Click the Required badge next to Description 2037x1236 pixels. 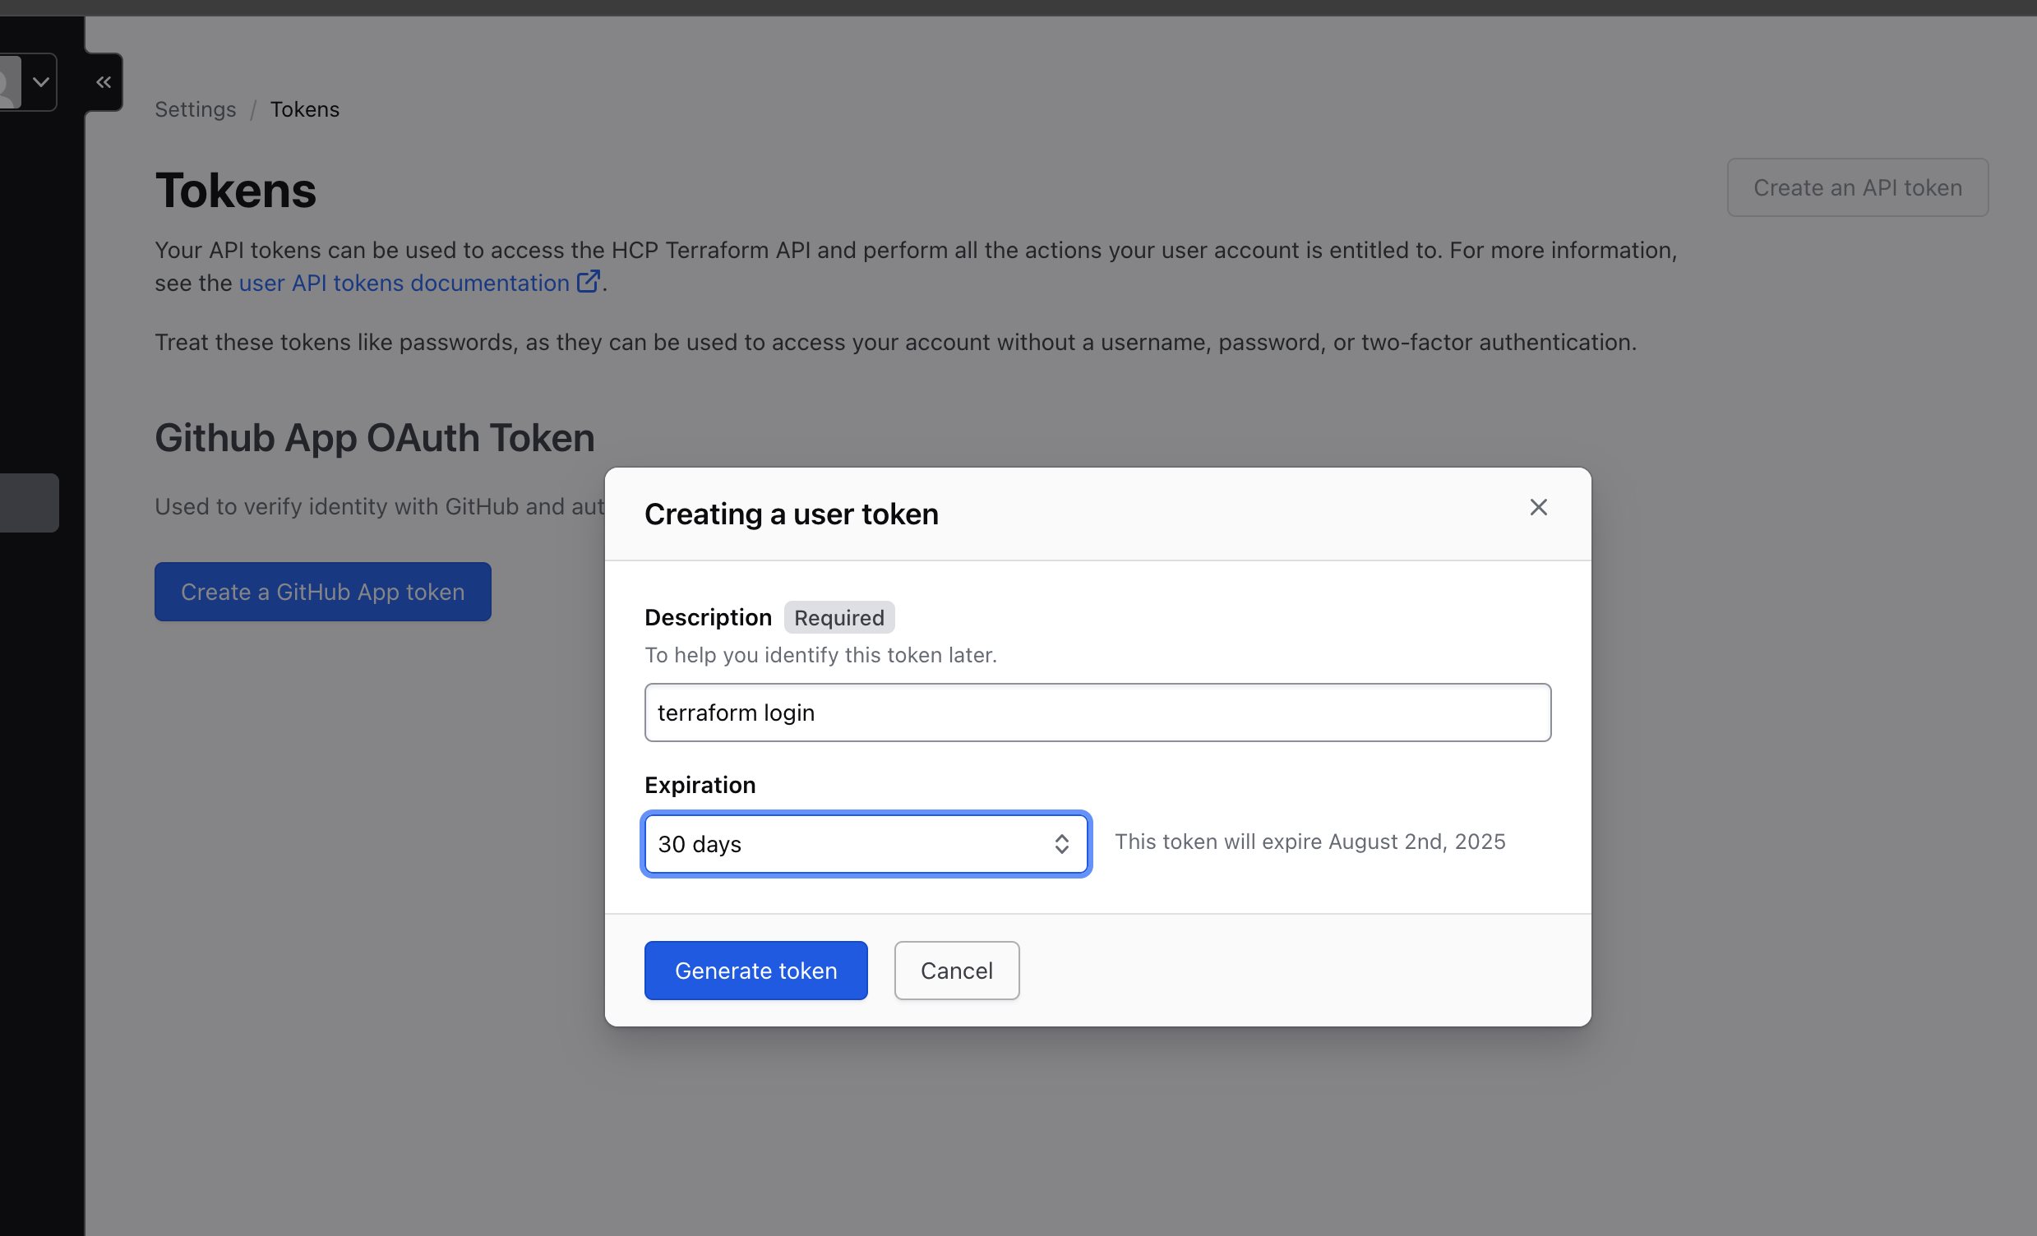tap(839, 617)
